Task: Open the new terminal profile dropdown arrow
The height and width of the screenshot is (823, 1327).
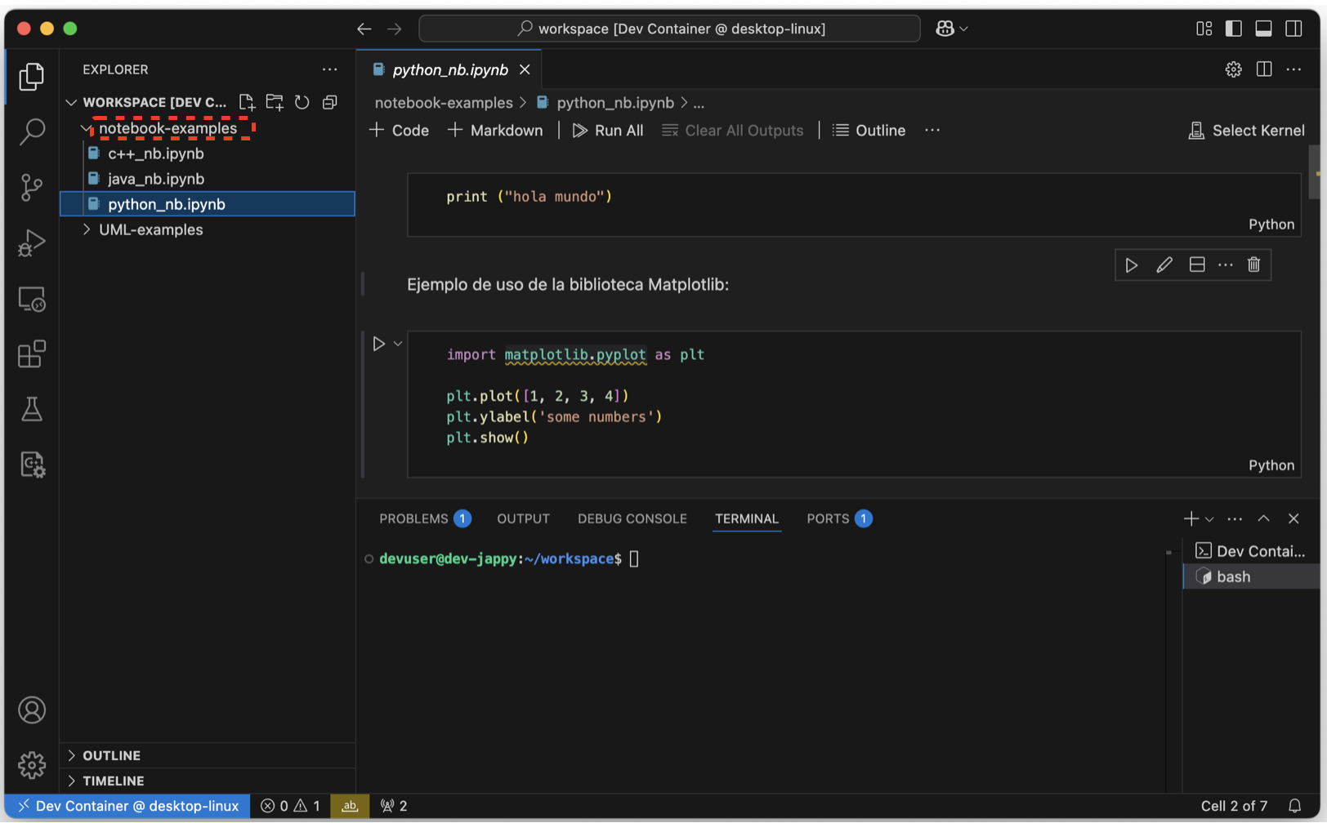Action: tap(1210, 519)
